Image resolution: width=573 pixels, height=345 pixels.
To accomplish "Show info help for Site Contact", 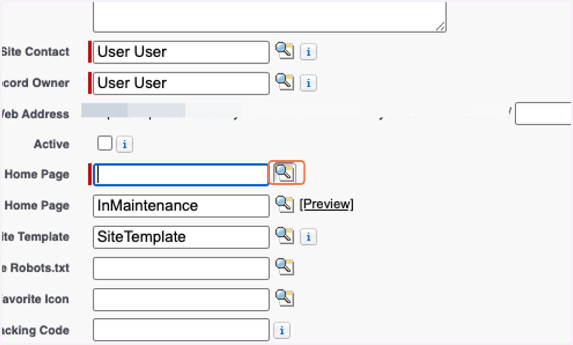I will 308,52.
